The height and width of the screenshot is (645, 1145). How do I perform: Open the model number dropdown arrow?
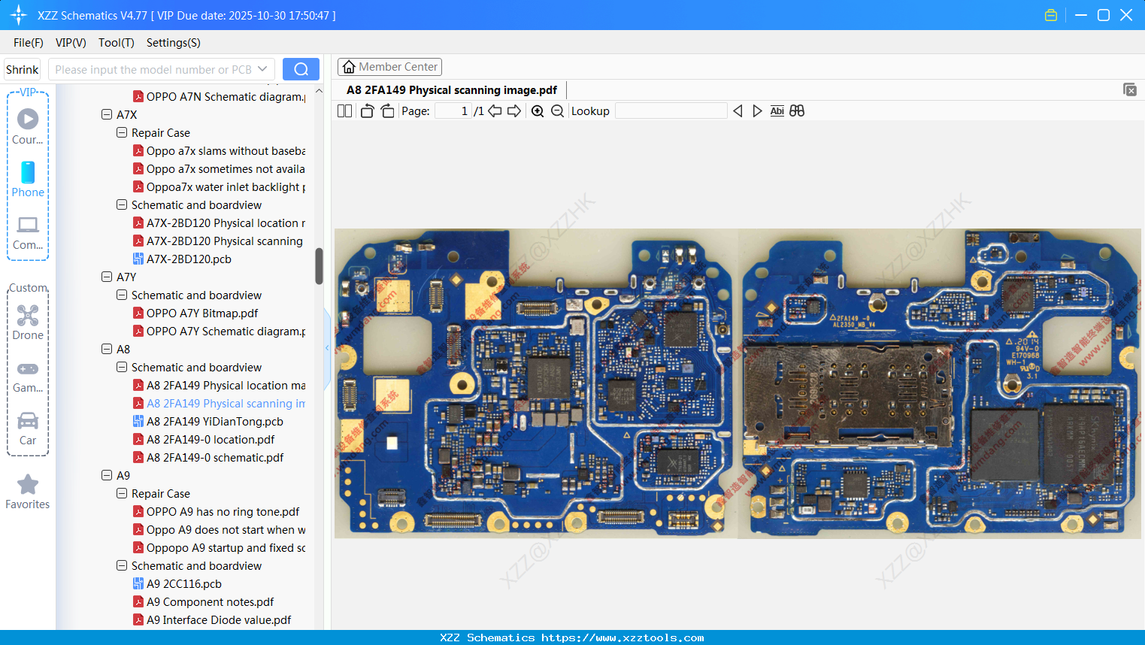[x=262, y=69]
